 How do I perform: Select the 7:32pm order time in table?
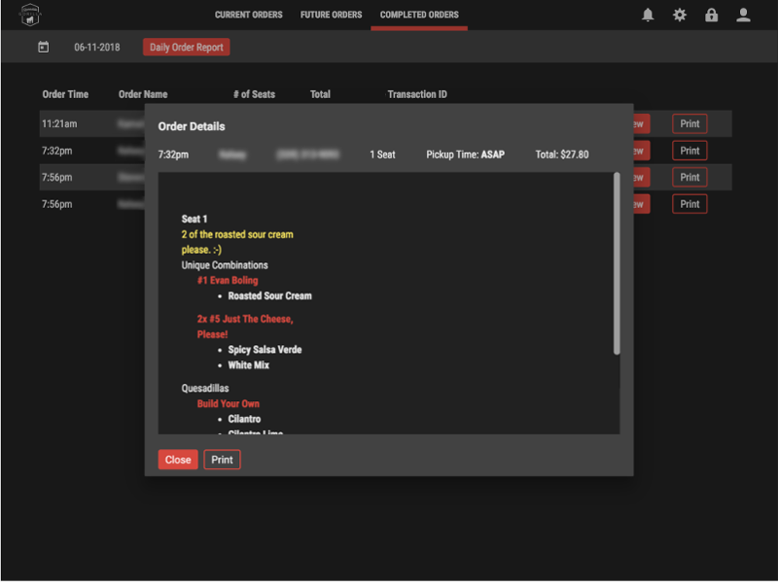click(x=57, y=151)
